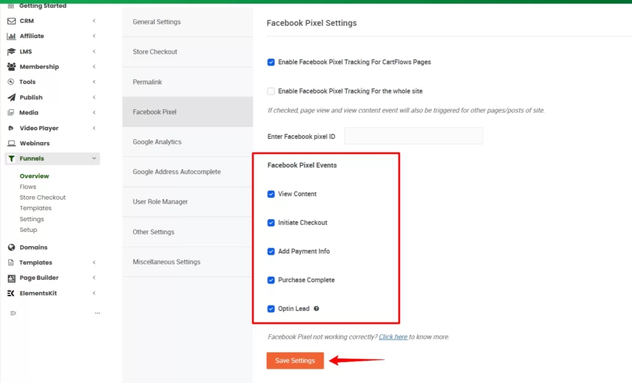Expand the Video Player menu chevron
The height and width of the screenshot is (383, 632).
94,128
